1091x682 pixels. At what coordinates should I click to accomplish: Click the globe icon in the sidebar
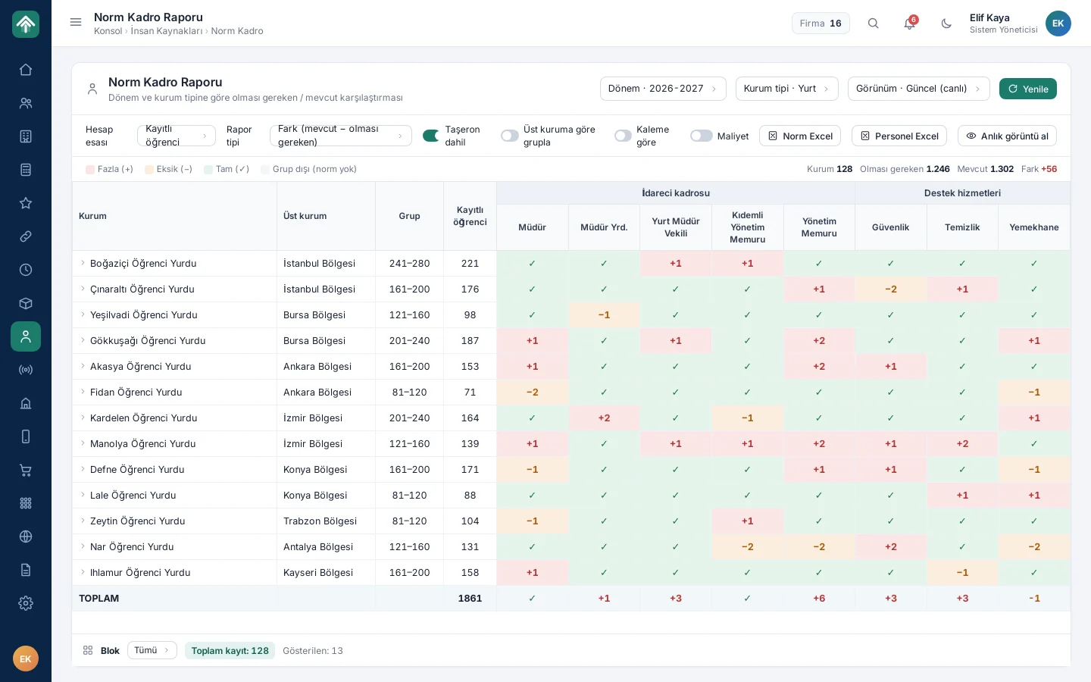pos(26,537)
